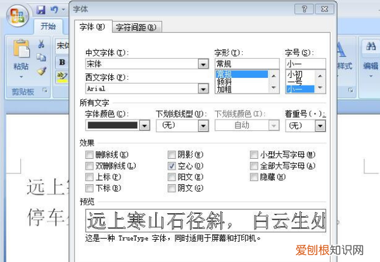Open the Styles gallery icon
This screenshot has width=380, height=262.
click(341, 49)
